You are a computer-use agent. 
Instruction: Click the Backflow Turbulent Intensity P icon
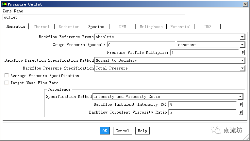pos(241,104)
